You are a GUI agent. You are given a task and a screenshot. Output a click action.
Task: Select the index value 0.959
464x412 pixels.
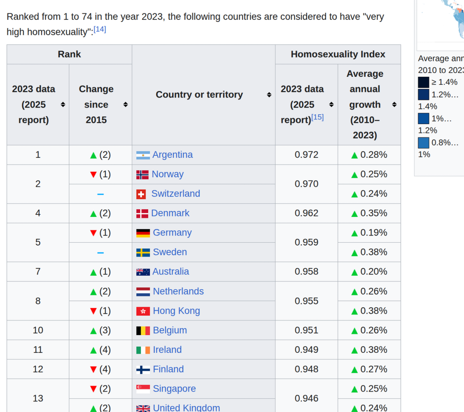pos(306,242)
